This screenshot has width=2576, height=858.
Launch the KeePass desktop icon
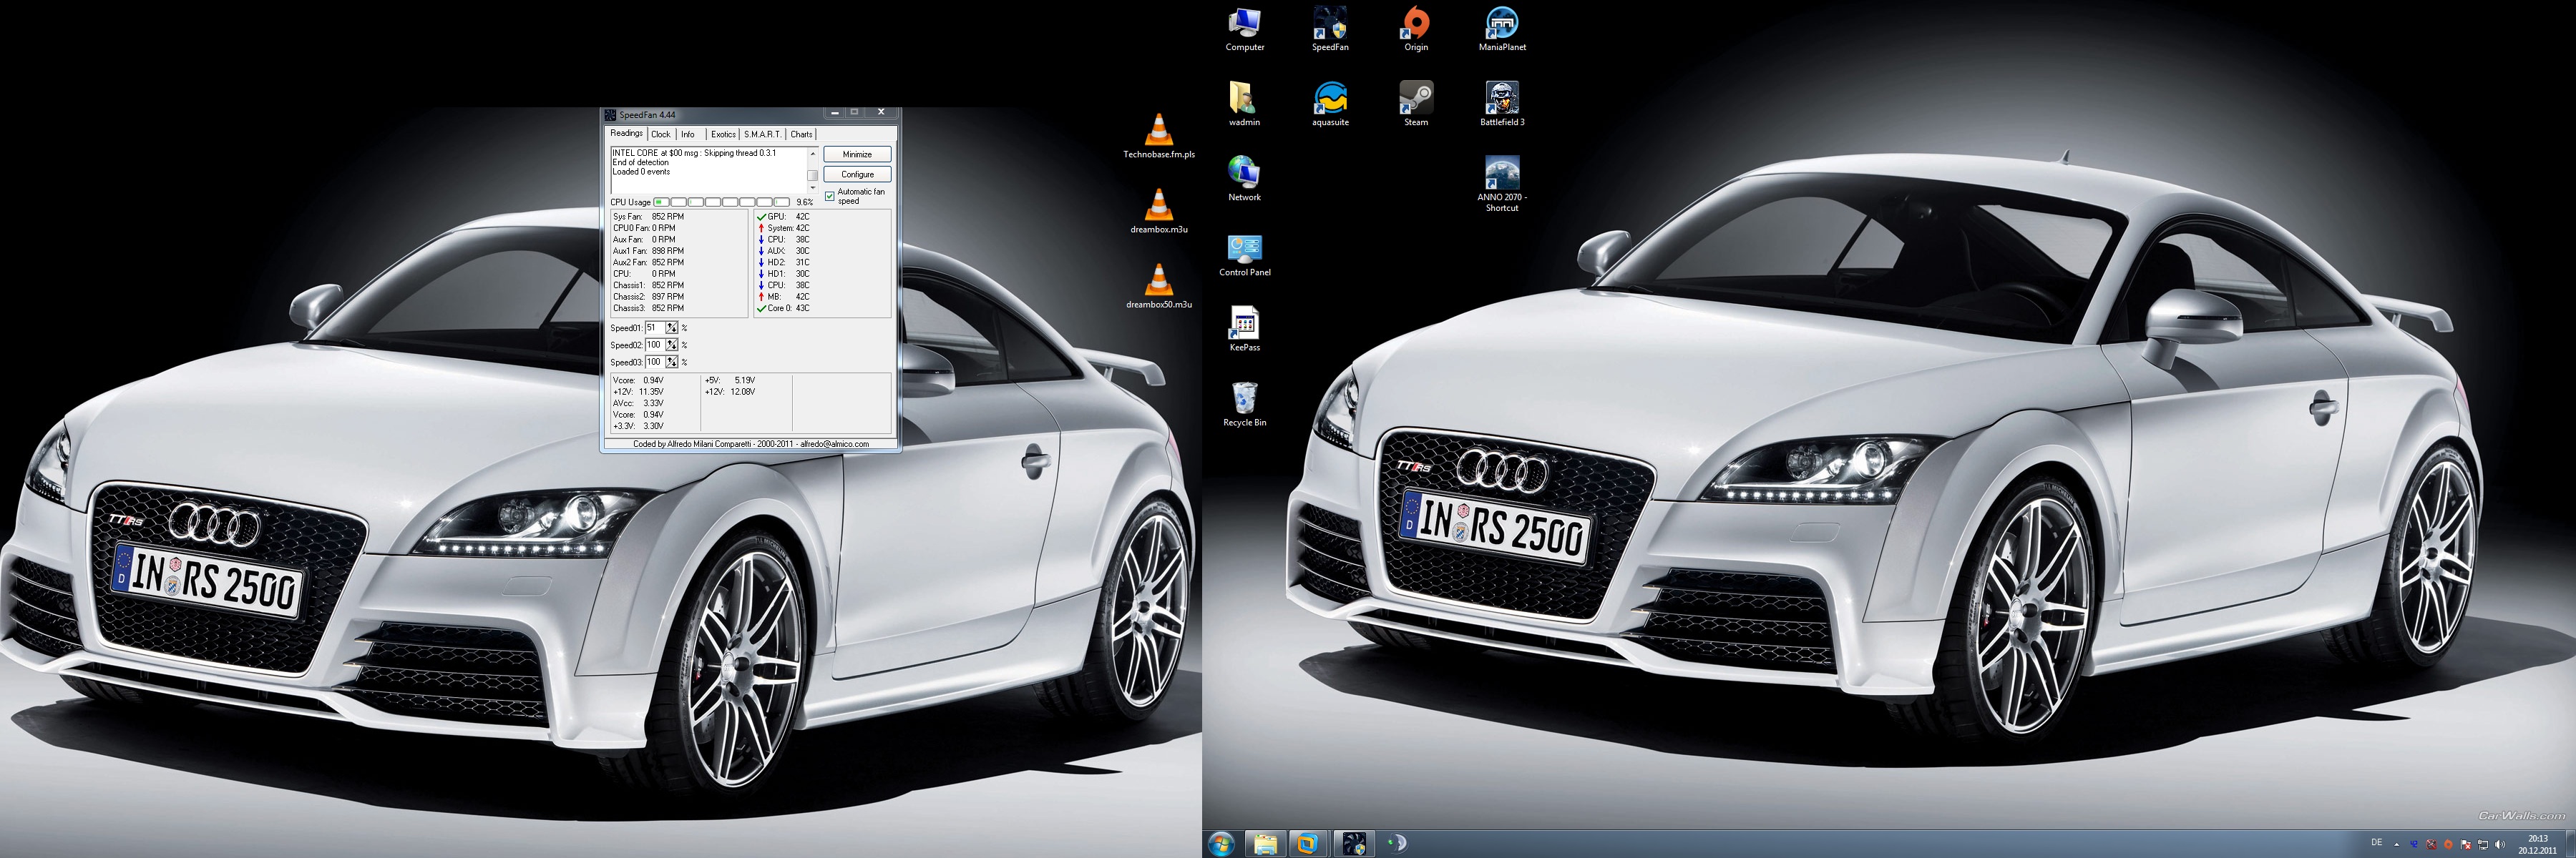pos(1245,330)
